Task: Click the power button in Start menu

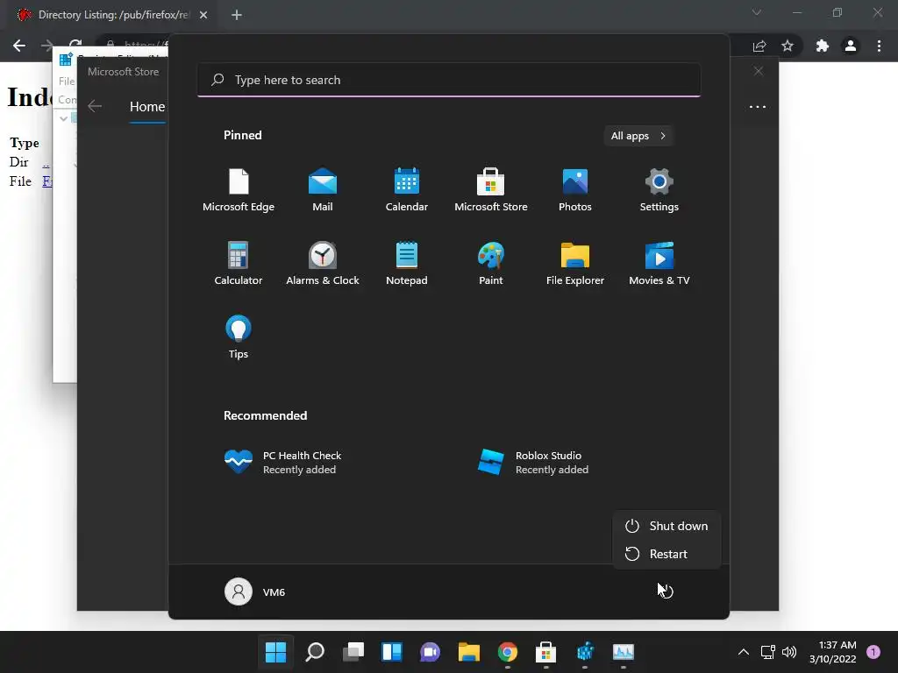Action: point(666,592)
